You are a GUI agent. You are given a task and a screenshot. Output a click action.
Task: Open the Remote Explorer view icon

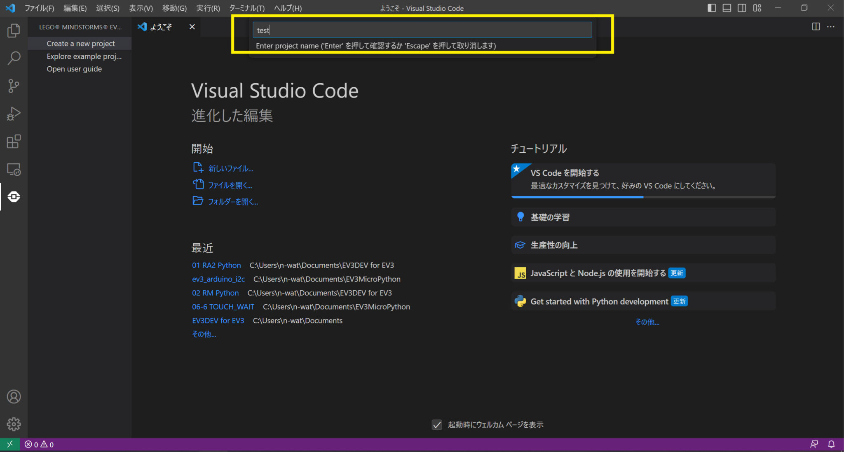(14, 170)
